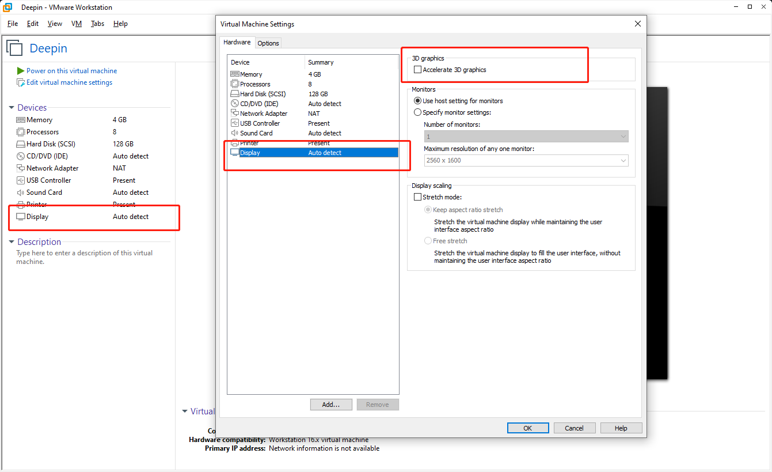Click the Remove hardware button
This screenshot has height=472, width=772.
[378, 405]
